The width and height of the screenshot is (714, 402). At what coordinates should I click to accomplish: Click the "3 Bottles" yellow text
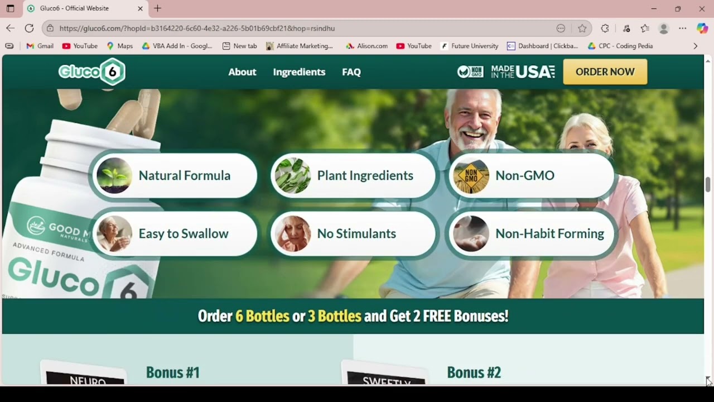pyautogui.click(x=335, y=316)
